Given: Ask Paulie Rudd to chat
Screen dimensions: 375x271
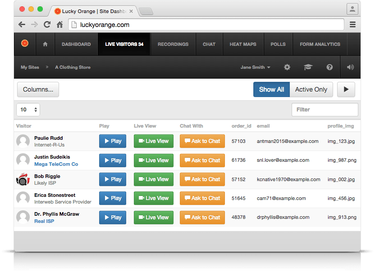Looking at the screenshot, I should (202, 141).
